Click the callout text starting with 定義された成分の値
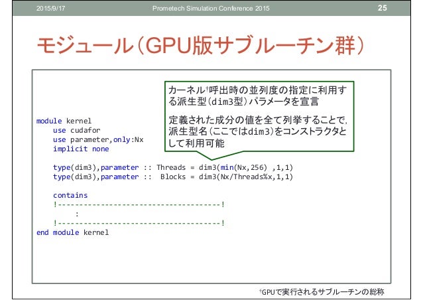 coord(258,131)
